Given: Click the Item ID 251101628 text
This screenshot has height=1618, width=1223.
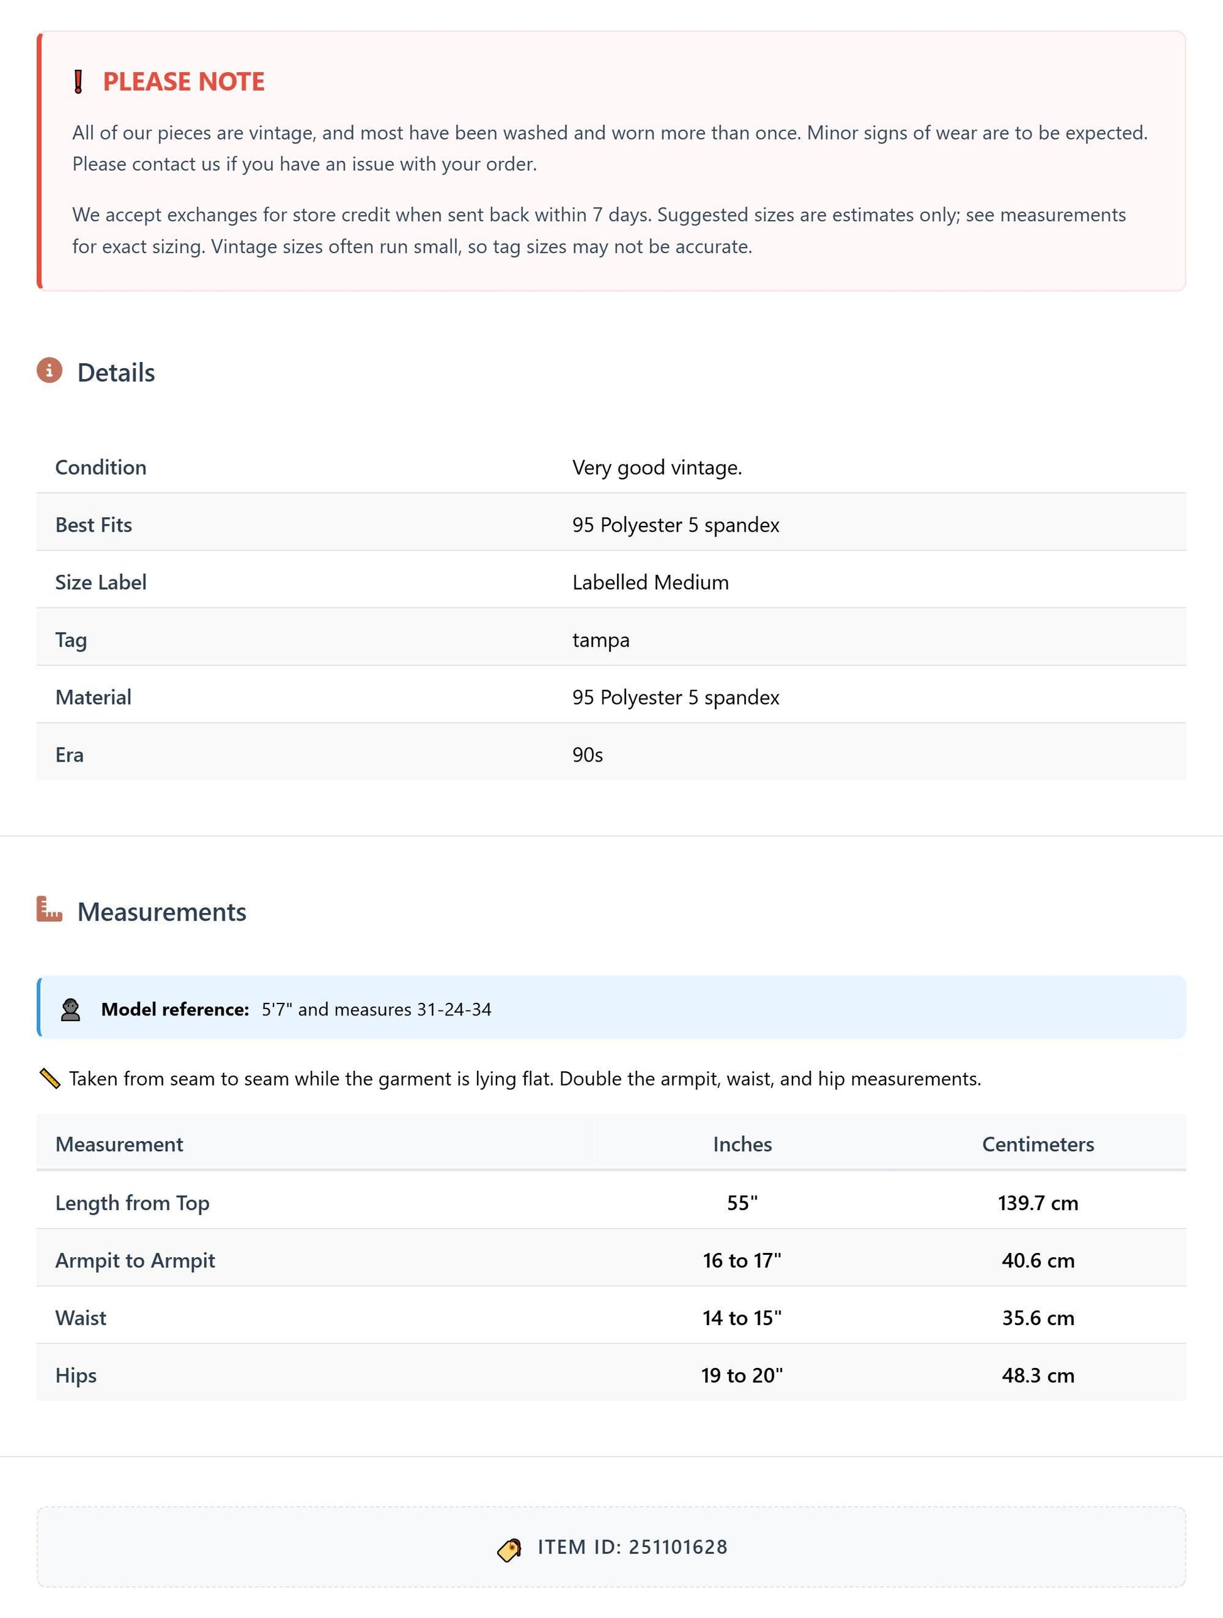Looking at the screenshot, I should click(633, 1547).
